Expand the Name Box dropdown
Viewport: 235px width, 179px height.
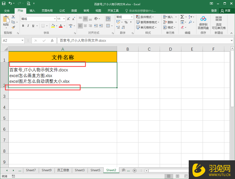pos(22,40)
